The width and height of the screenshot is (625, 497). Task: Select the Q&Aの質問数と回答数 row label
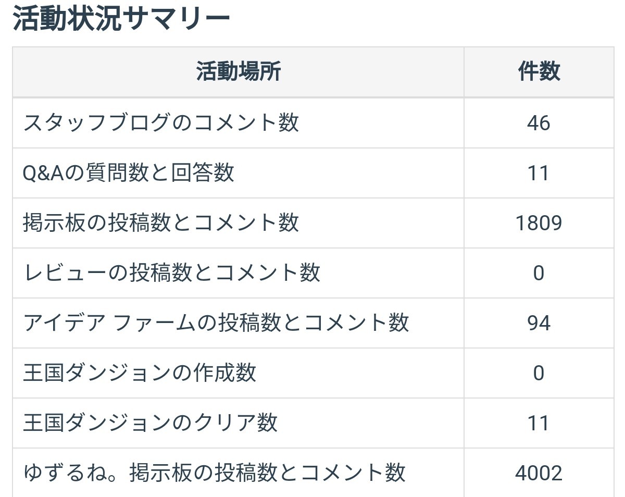(129, 173)
